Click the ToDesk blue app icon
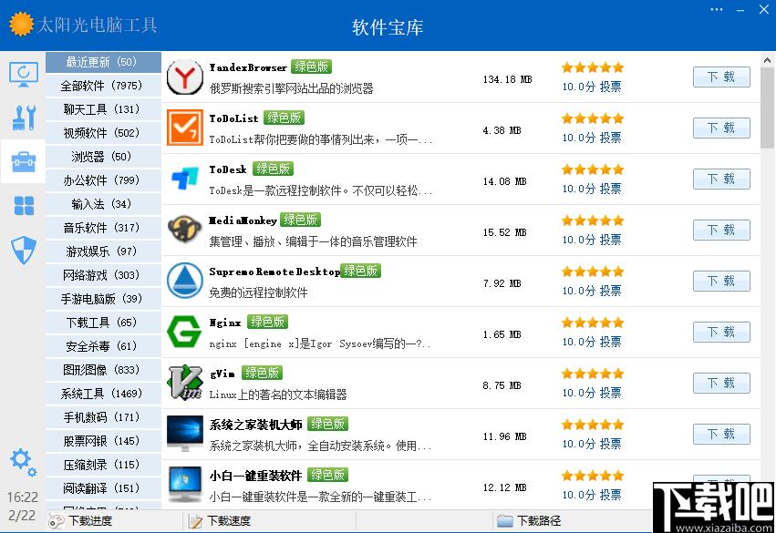 tap(184, 179)
